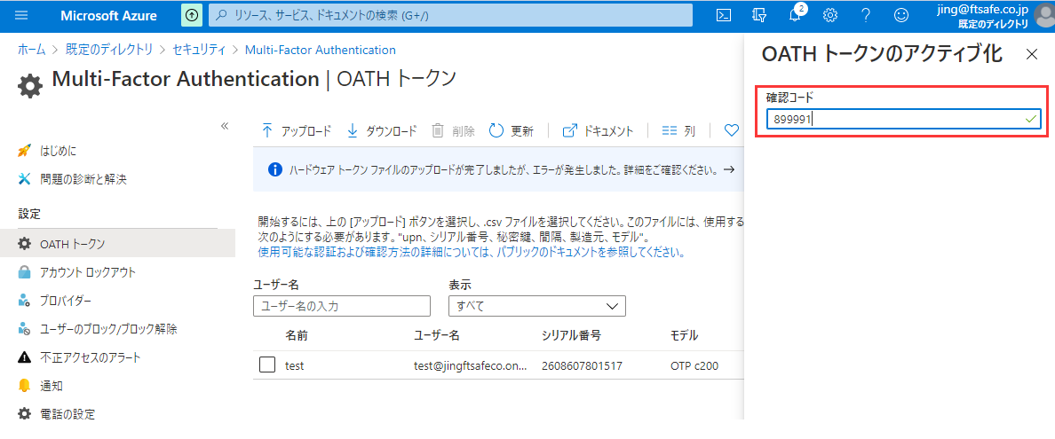The image size is (1055, 439).
Task: Open the directory and subscription filter icon
Action: click(758, 15)
